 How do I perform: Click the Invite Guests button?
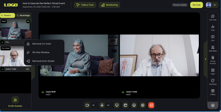coord(15,102)
